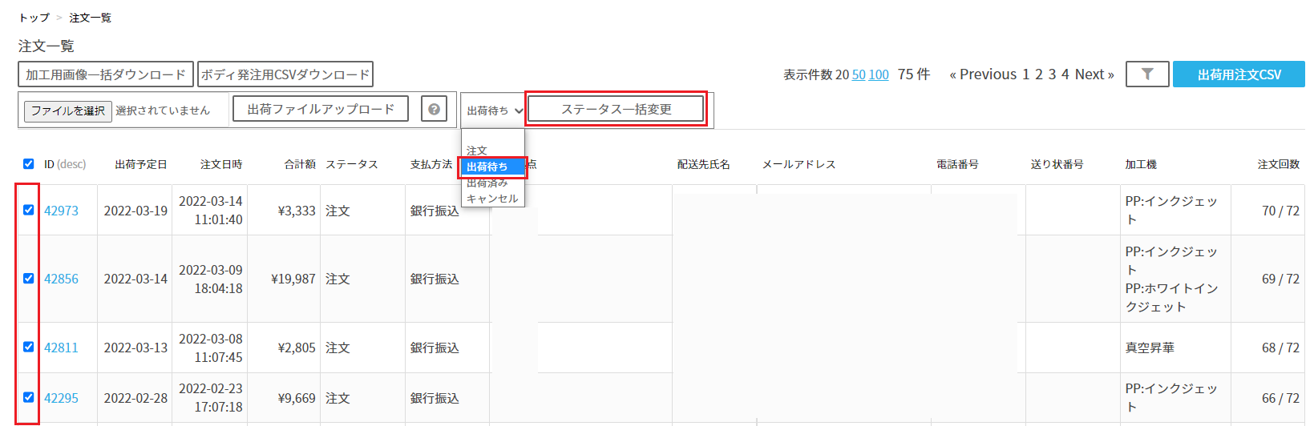Go to pagination page 4
This screenshot has width=1314, height=426.
tap(1065, 74)
